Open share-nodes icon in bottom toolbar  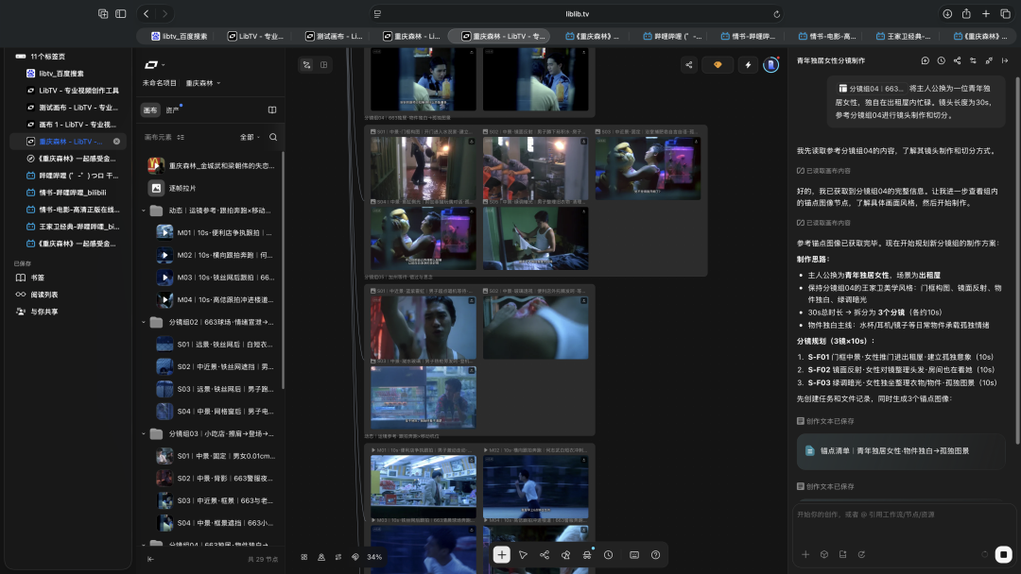coord(545,554)
